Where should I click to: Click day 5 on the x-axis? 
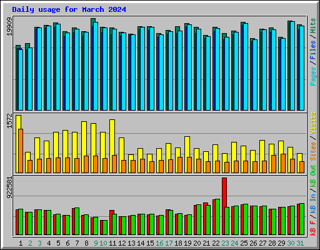click(58, 243)
